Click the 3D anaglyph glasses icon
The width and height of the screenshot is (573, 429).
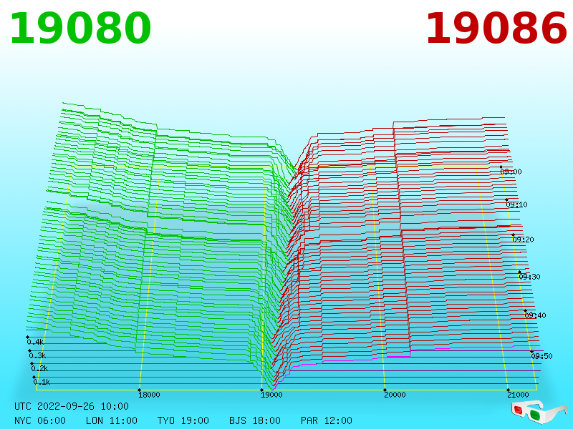pos(539,412)
